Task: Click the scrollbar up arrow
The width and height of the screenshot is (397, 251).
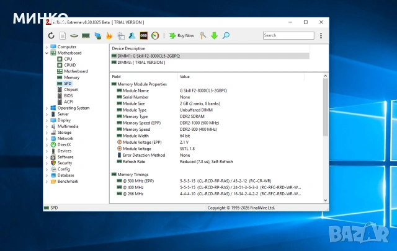Action: click(325, 76)
